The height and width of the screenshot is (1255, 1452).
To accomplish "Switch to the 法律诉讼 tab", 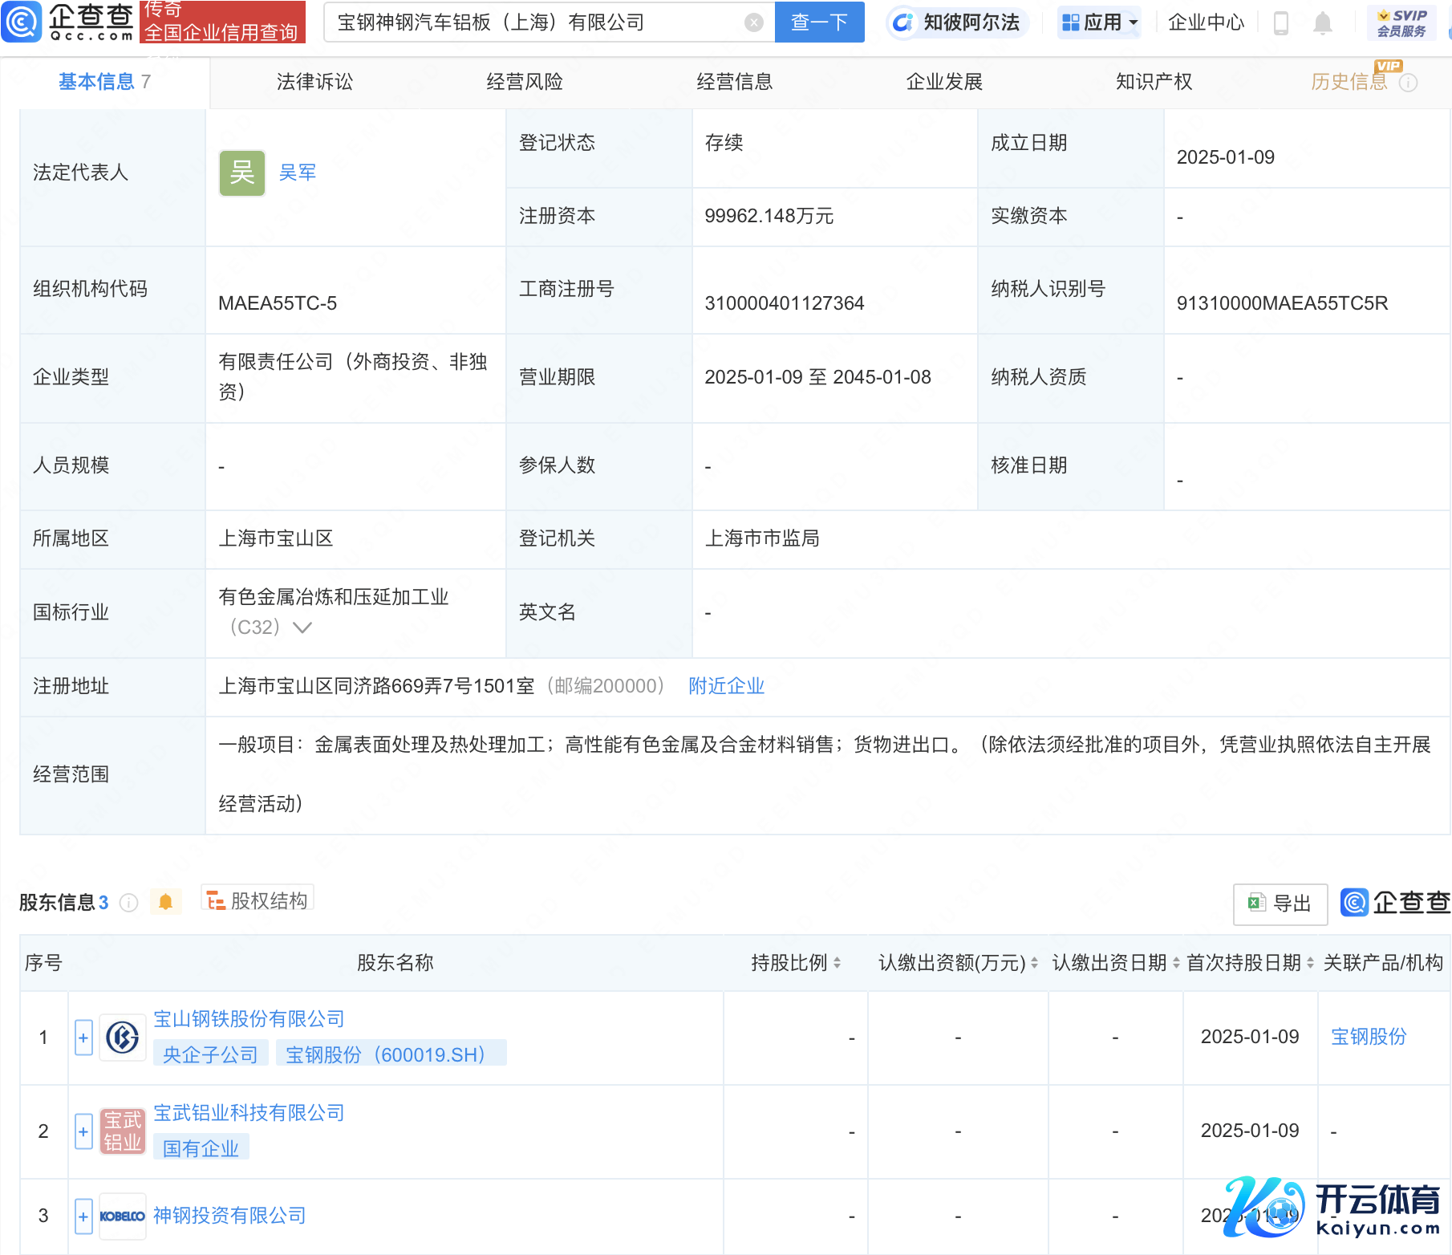I will click(314, 82).
